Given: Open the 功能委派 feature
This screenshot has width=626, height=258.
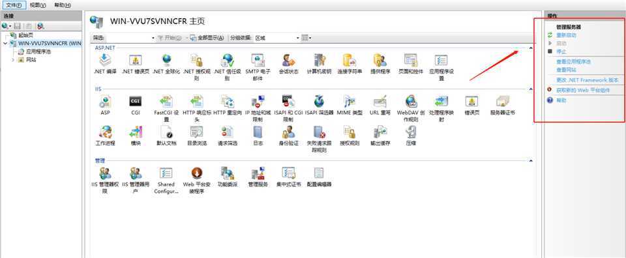Looking at the screenshot, I should tap(228, 177).
